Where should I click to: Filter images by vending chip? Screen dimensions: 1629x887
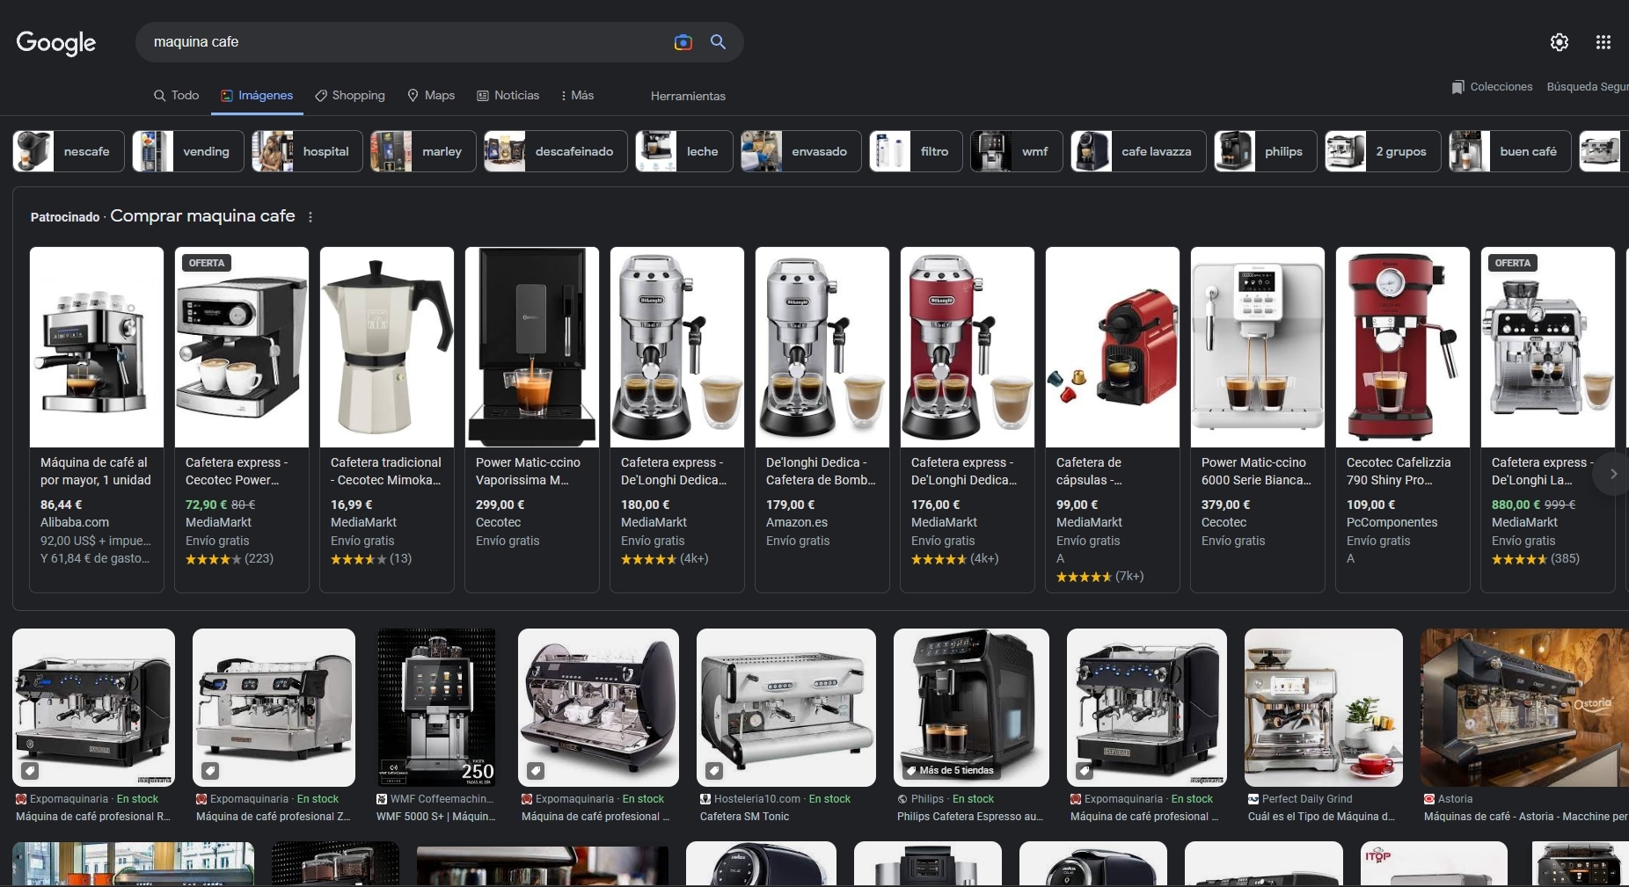[188, 151]
